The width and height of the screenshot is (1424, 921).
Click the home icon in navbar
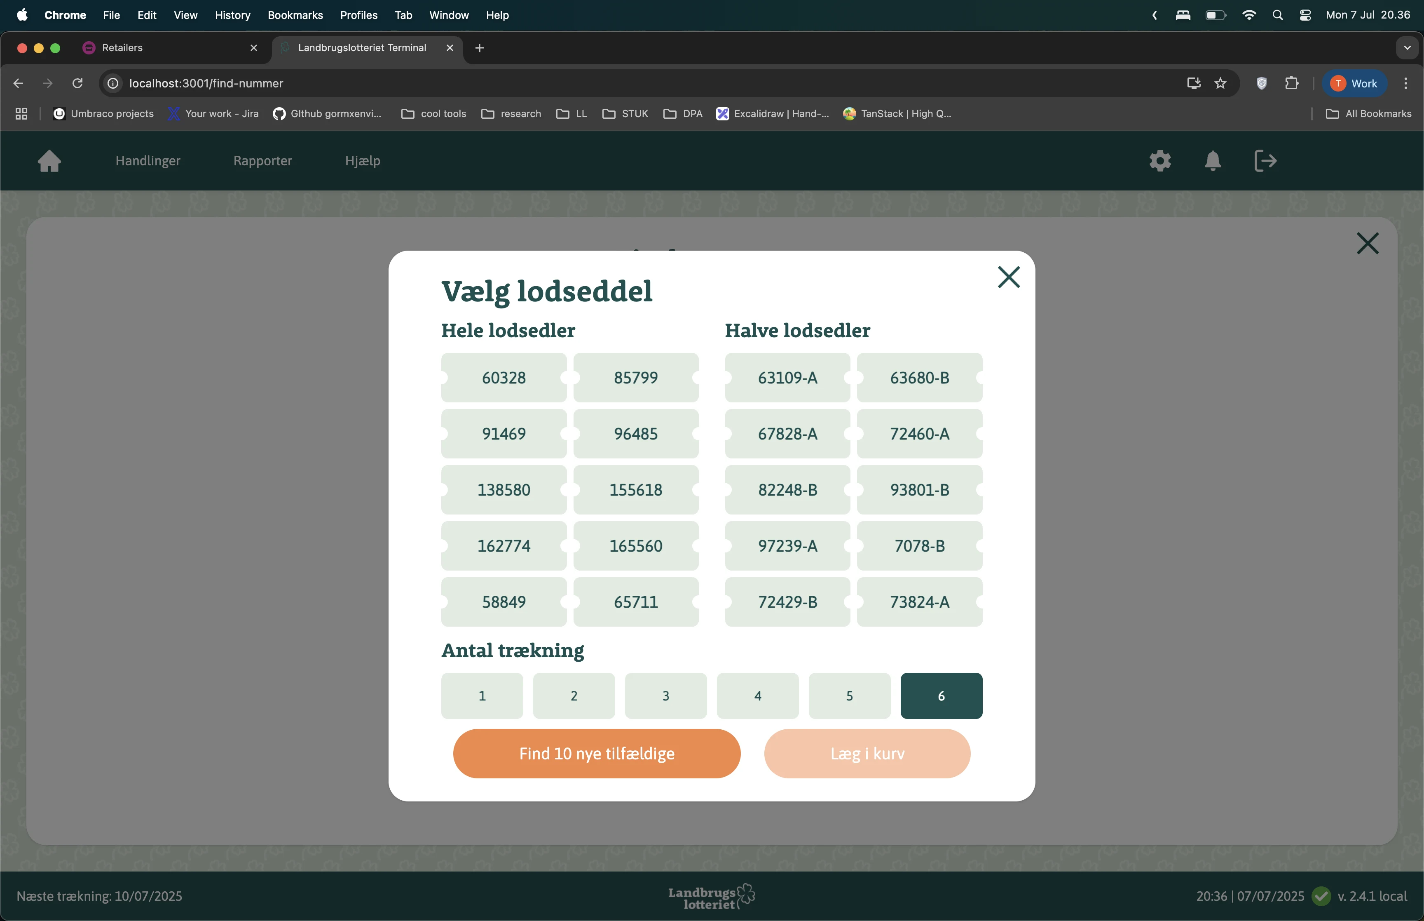(x=49, y=161)
